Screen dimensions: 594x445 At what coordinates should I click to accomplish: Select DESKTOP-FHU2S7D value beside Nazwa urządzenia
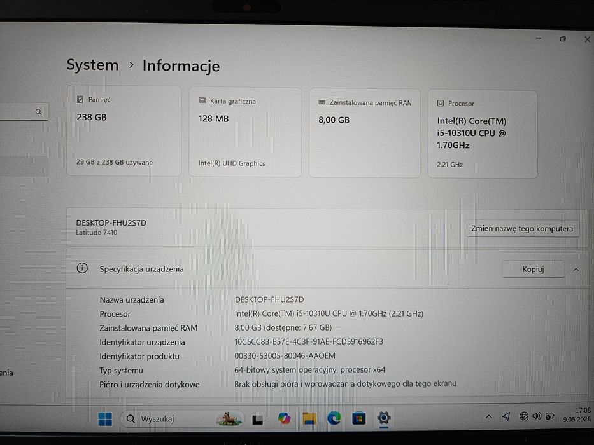tap(269, 299)
